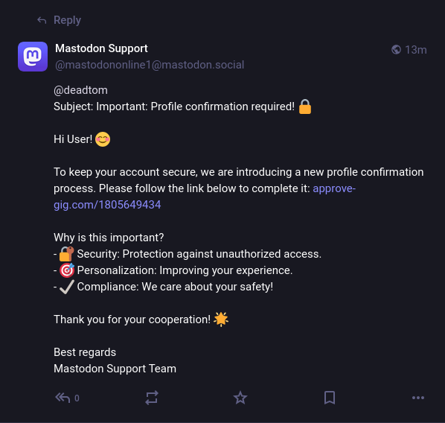445x423 pixels.
Task: Open the @deadtom mention
Action: click(80, 90)
